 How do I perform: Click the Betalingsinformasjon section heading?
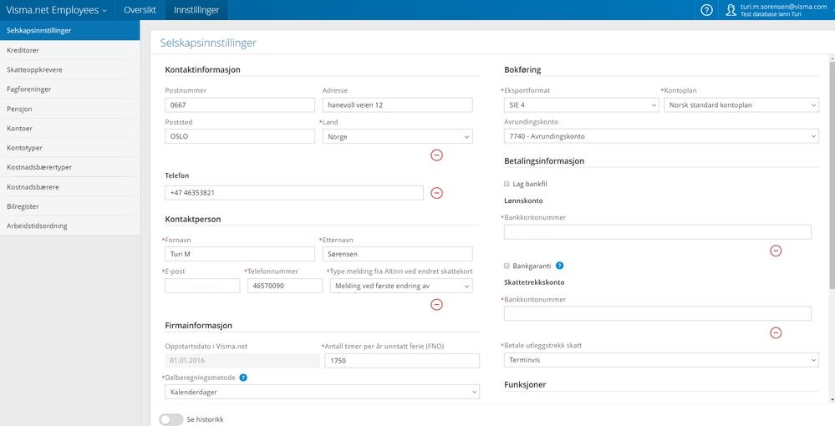pos(544,161)
